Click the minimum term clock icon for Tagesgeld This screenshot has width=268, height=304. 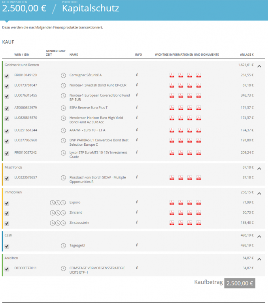(x=63, y=246)
